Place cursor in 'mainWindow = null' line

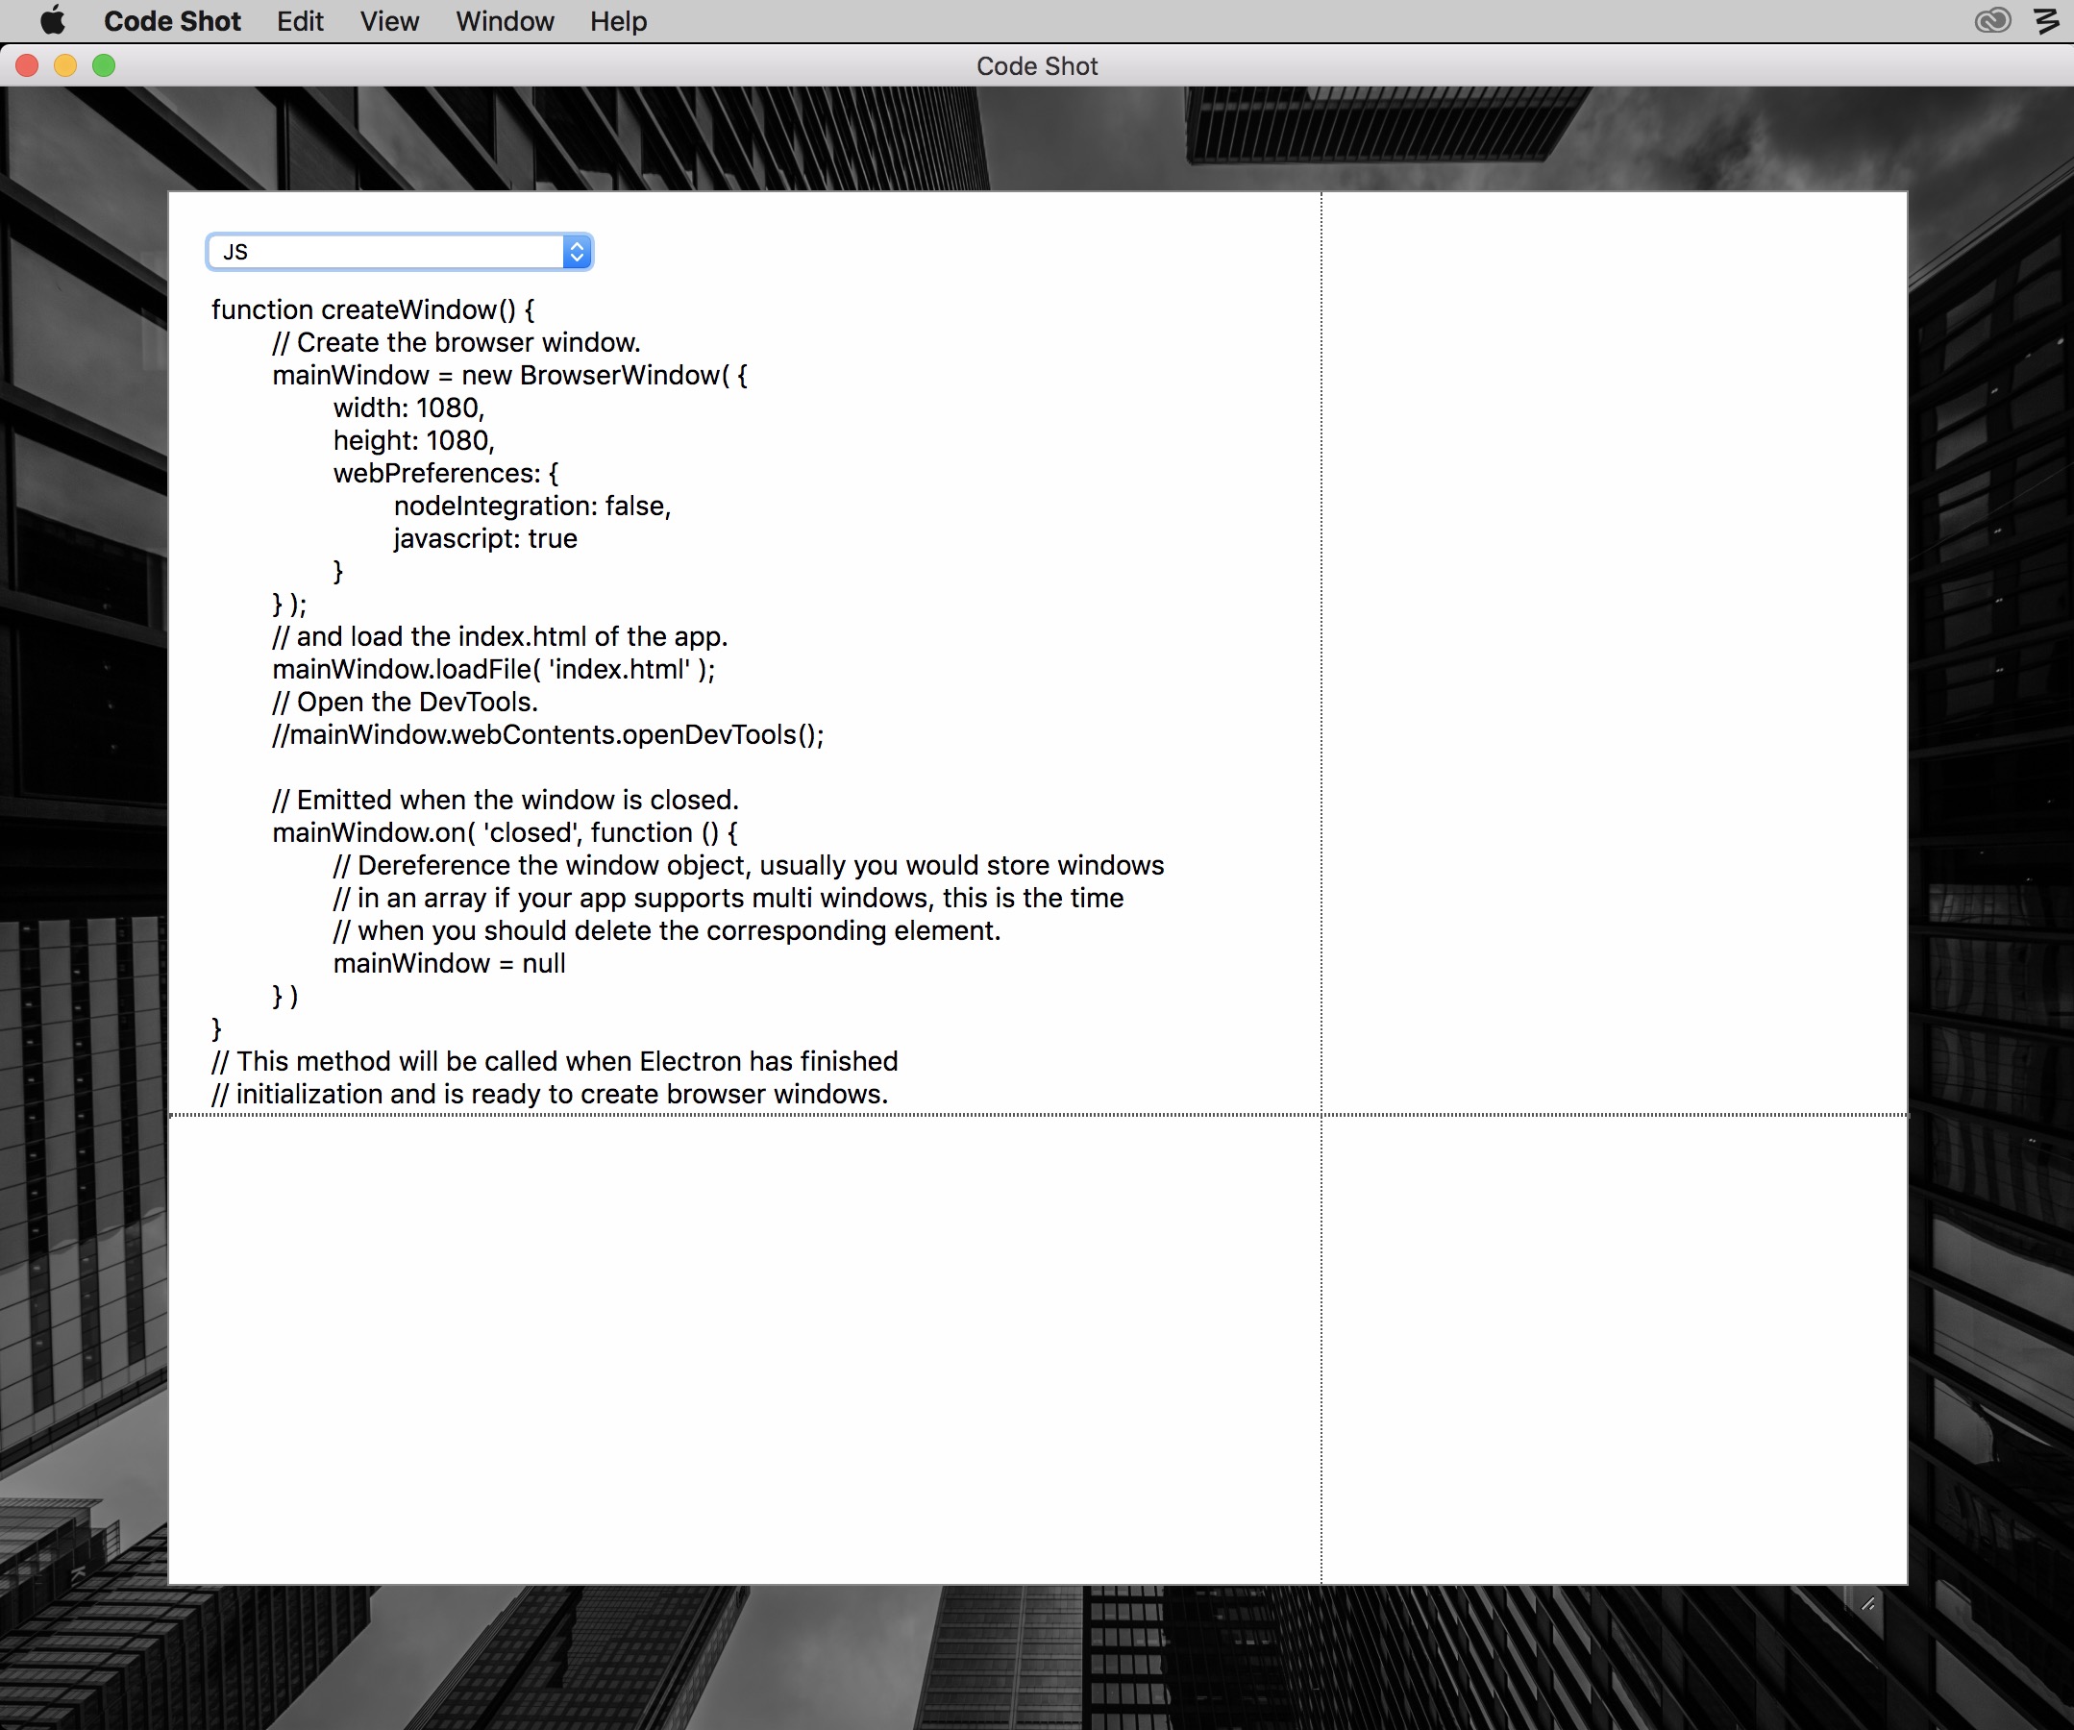(x=449, y=964)
